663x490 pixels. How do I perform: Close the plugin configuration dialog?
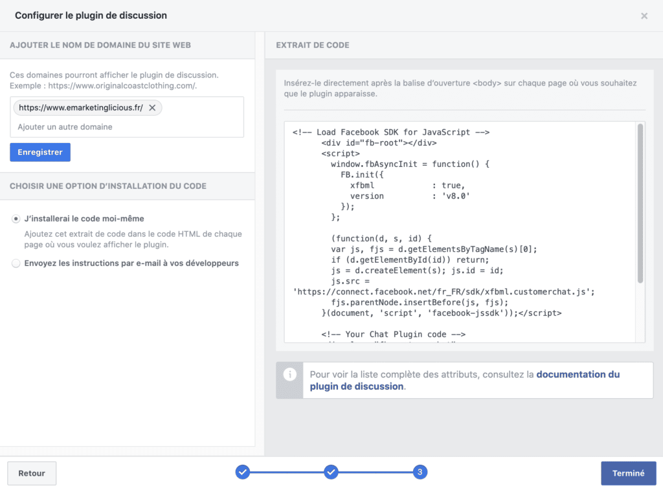644,16
